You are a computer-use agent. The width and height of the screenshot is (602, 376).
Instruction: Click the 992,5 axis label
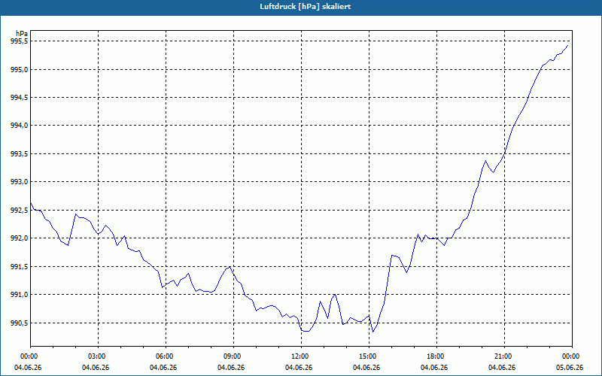[x=19, y=211]
